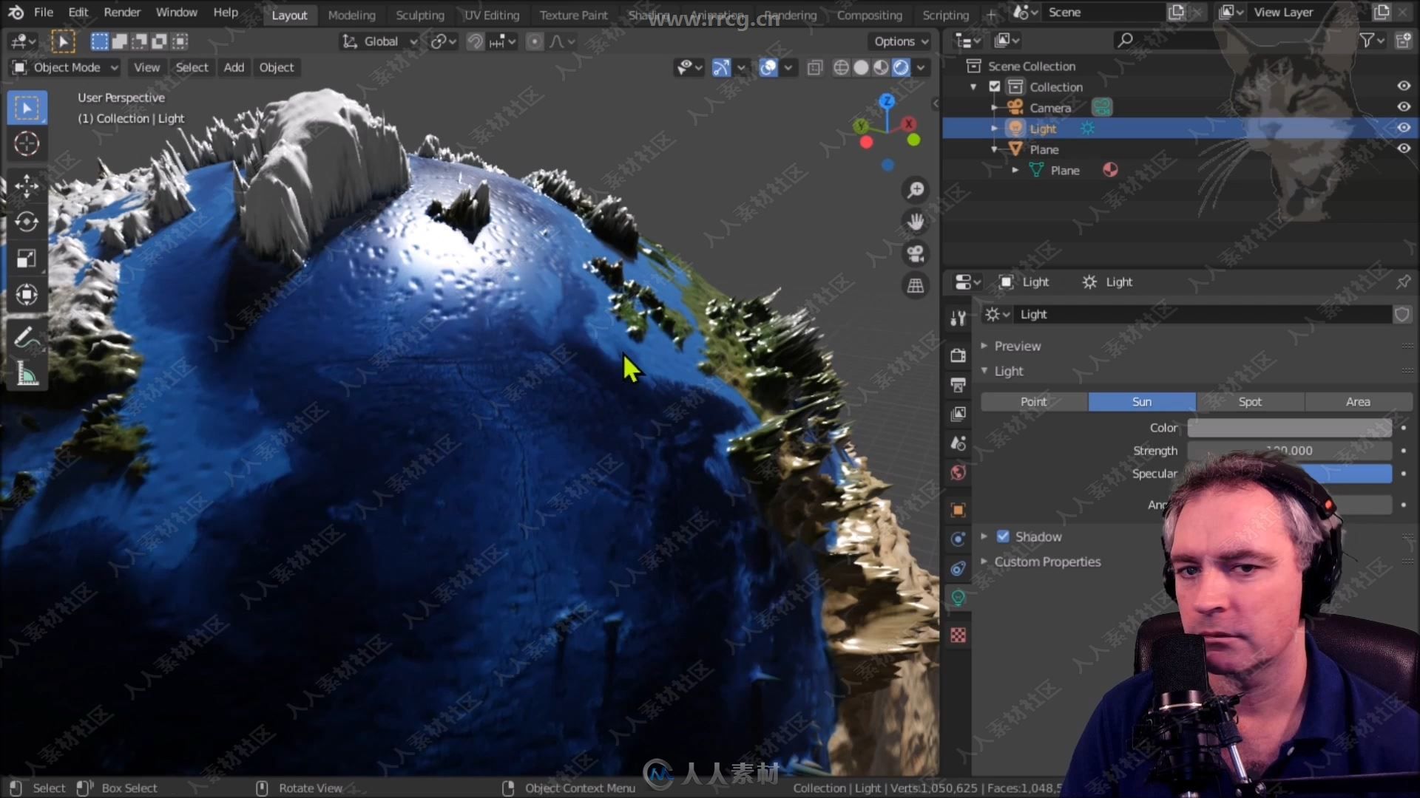
Task: Hide the Camera in viewport
Action: coord(1403,107)
